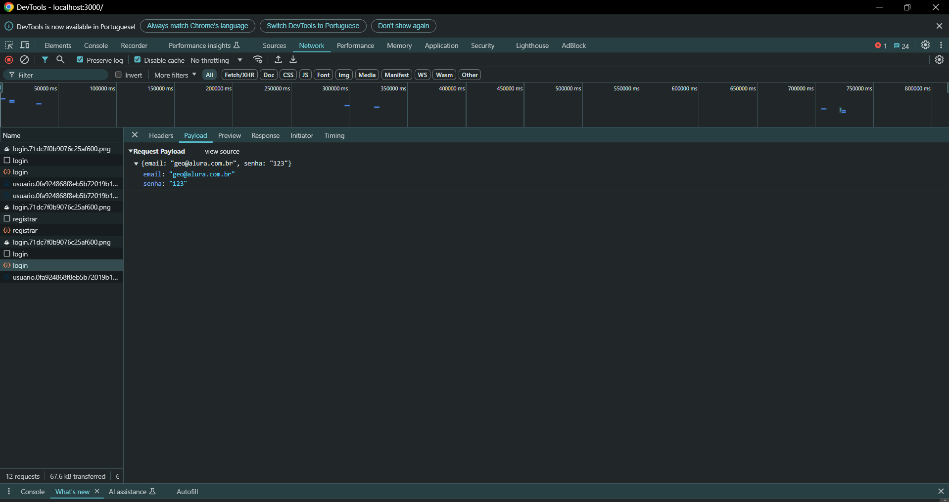Image resolution: width=949 pixels, height=502 pixels.
Task: Uncheck the Preserve log checkbox
Action: [x=80, y=60]
